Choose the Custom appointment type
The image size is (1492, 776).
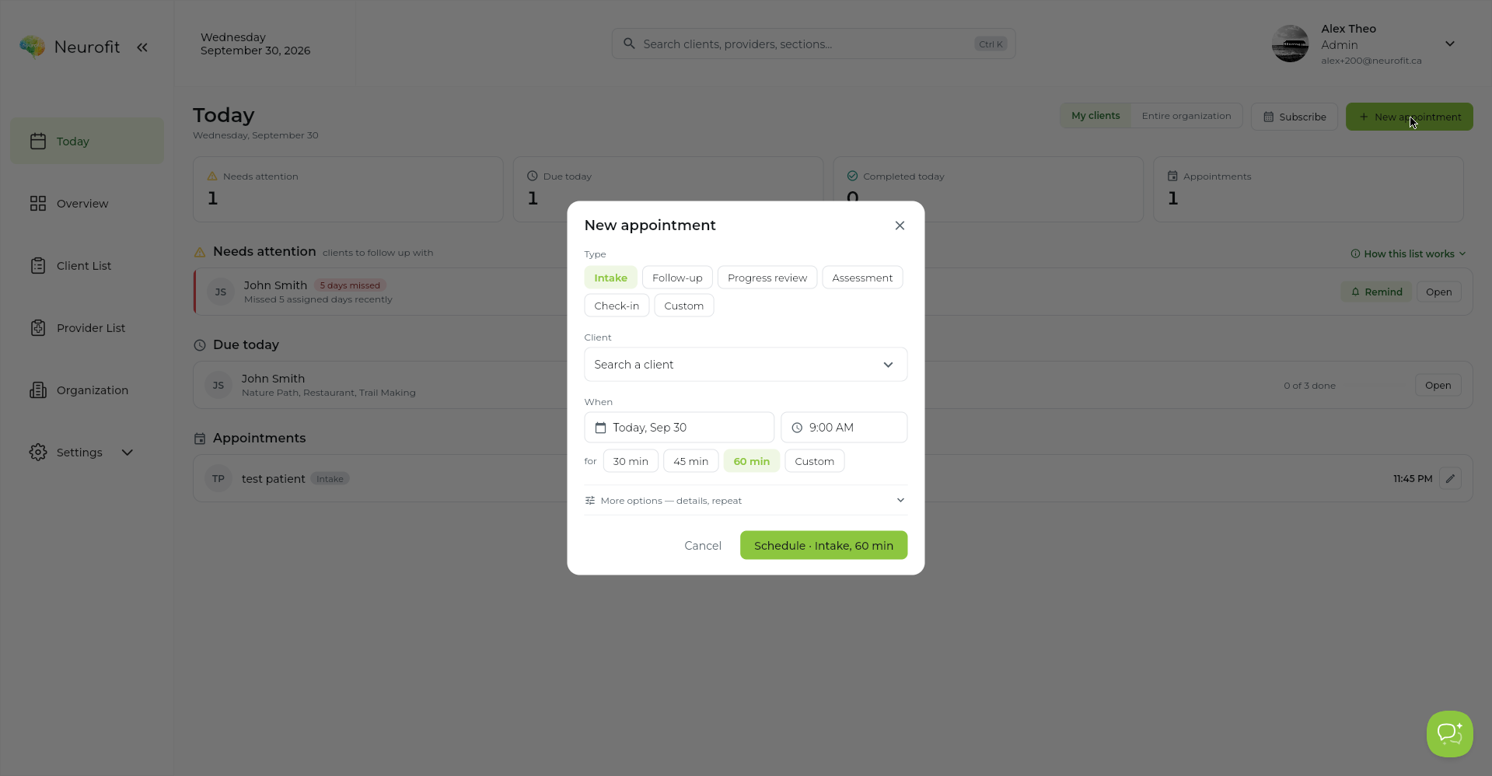684,306
